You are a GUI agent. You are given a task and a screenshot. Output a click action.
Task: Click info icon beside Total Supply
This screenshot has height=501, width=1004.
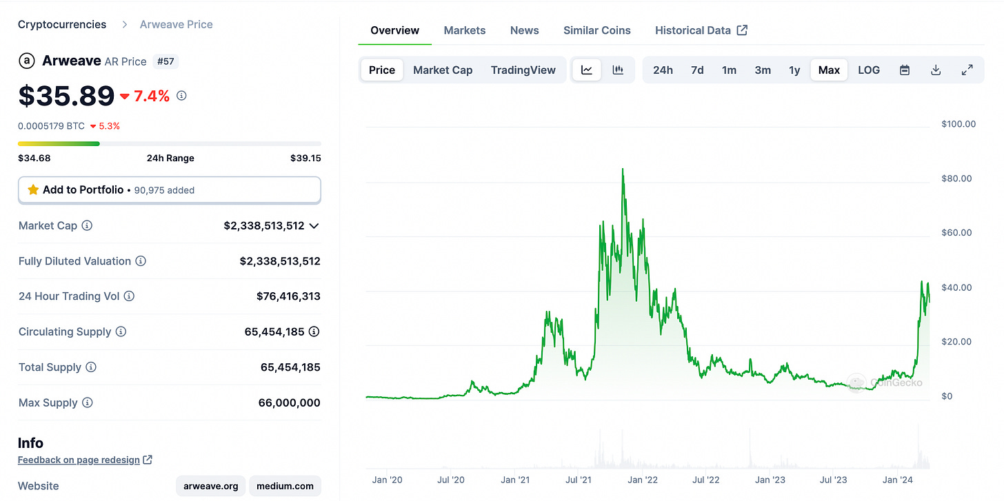click(x=91, y=367)
